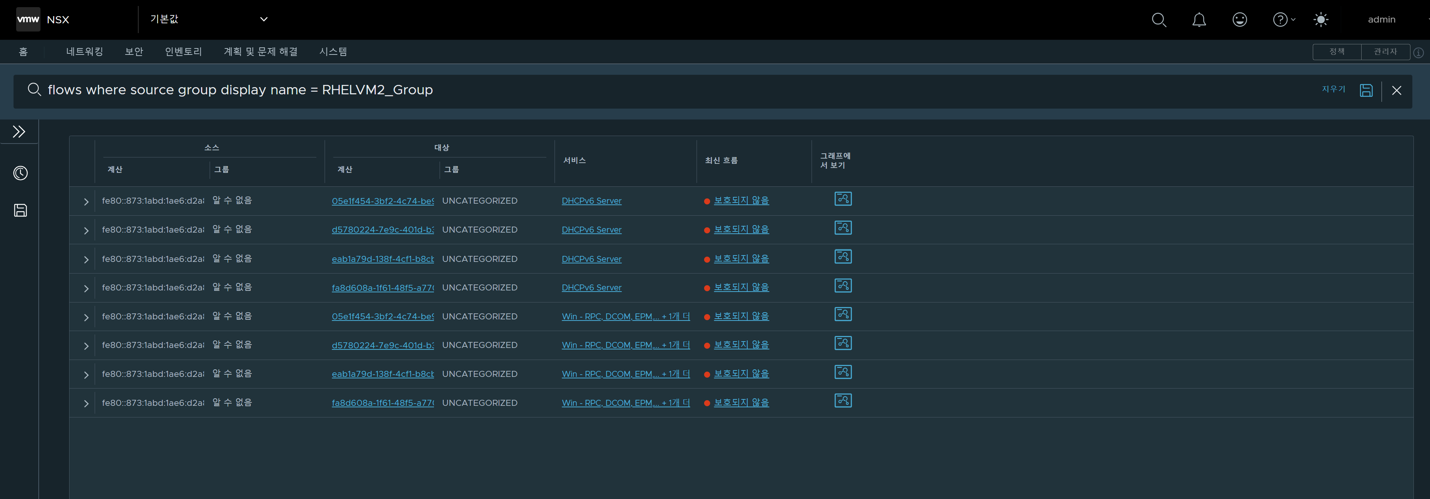Click the 서비스 column header

tap(574, 160)
